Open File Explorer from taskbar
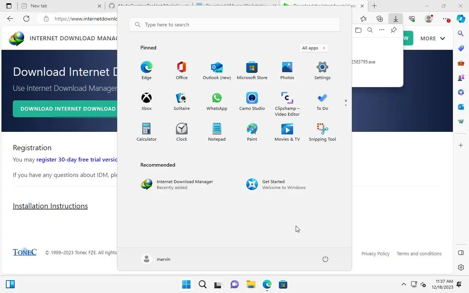469x293 pixels. [251, 285]
